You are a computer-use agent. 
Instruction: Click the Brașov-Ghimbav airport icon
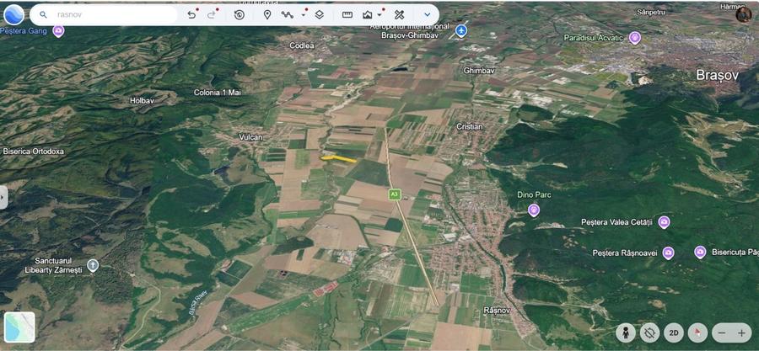click(461, 31)
